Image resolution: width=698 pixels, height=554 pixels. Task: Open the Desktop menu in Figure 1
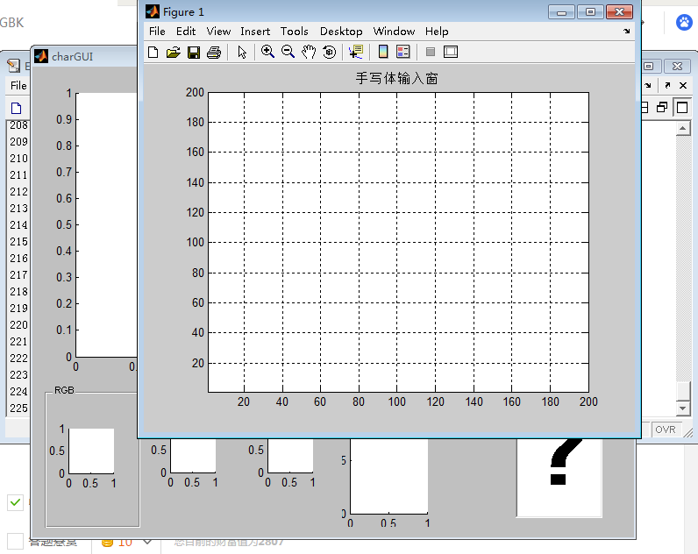point(341,32)
